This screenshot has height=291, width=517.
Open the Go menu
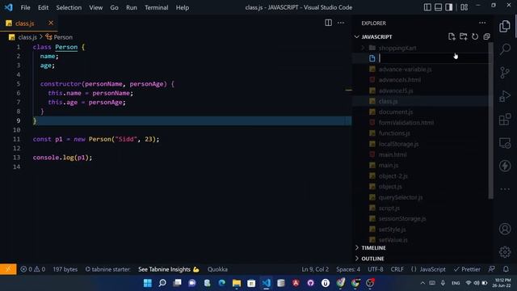(x=114, y=7)
